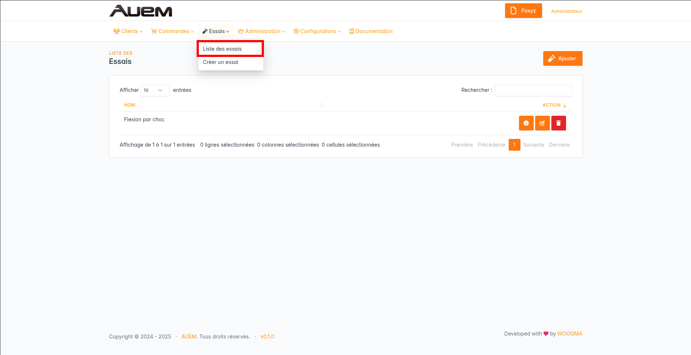The width and height of the screenshot is (691, 355).
Task: Expand the Administration menu
Action: click(261, 31)
